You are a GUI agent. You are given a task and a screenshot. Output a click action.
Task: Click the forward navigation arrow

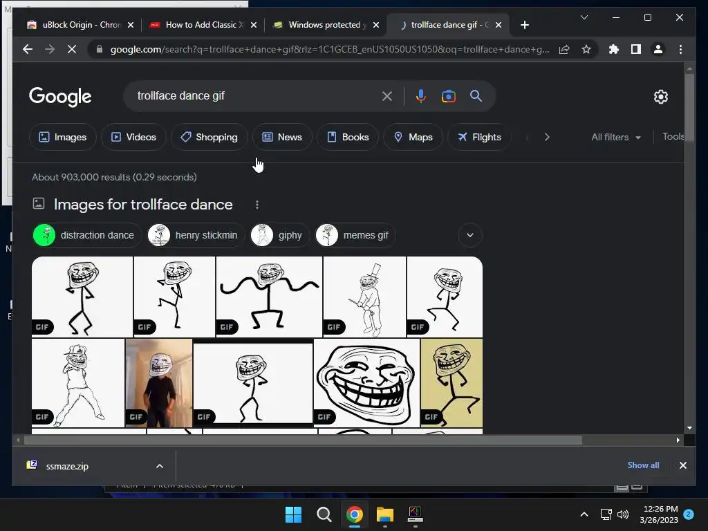click(50, 49)
